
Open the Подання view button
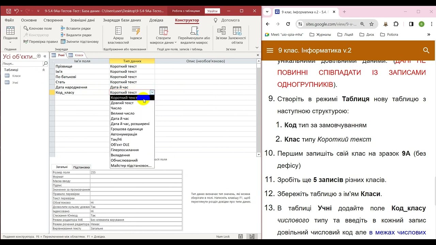point(10,35)
